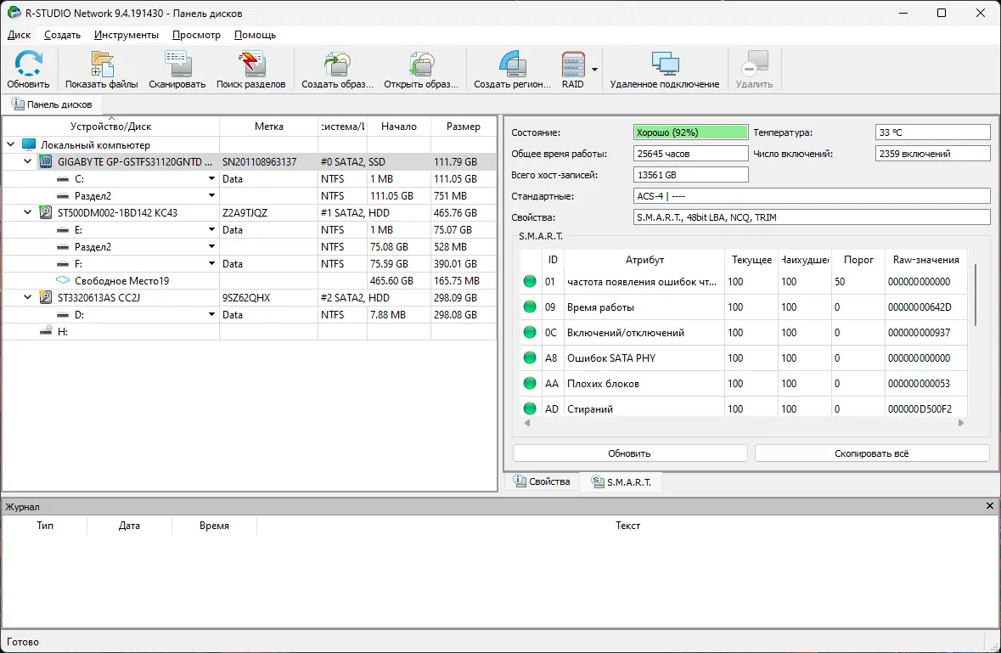Close the Журнал log panel
Screen dimensions: 1001x653
click(x=989, y=506)
